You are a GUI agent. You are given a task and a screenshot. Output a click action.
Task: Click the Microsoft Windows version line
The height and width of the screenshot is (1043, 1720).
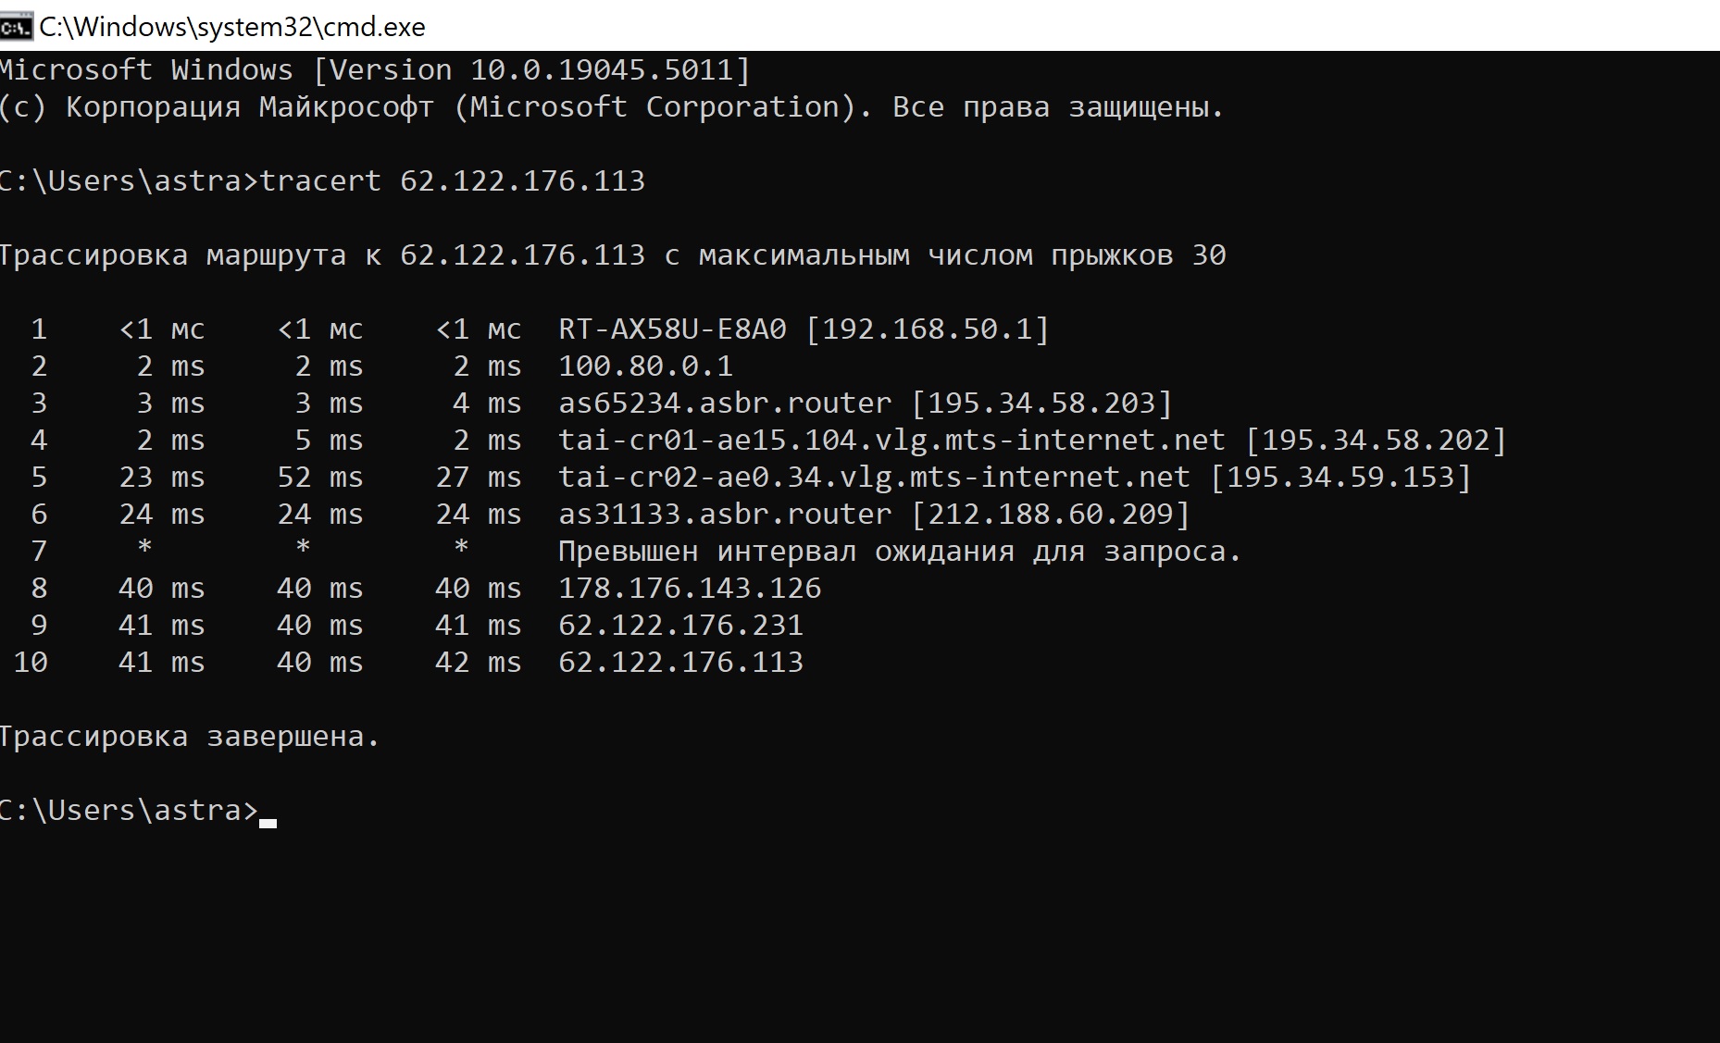pyautogui.click(x=374, y=70)
